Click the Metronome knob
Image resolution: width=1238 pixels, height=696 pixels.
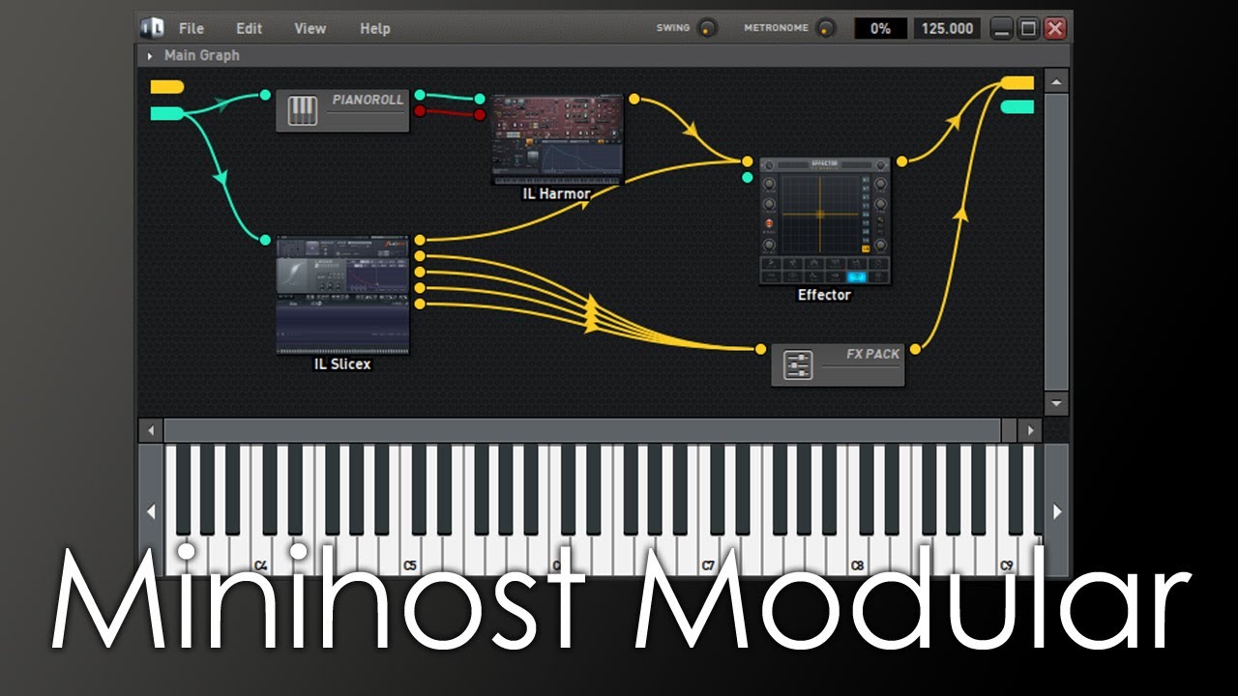pos(826,28)
